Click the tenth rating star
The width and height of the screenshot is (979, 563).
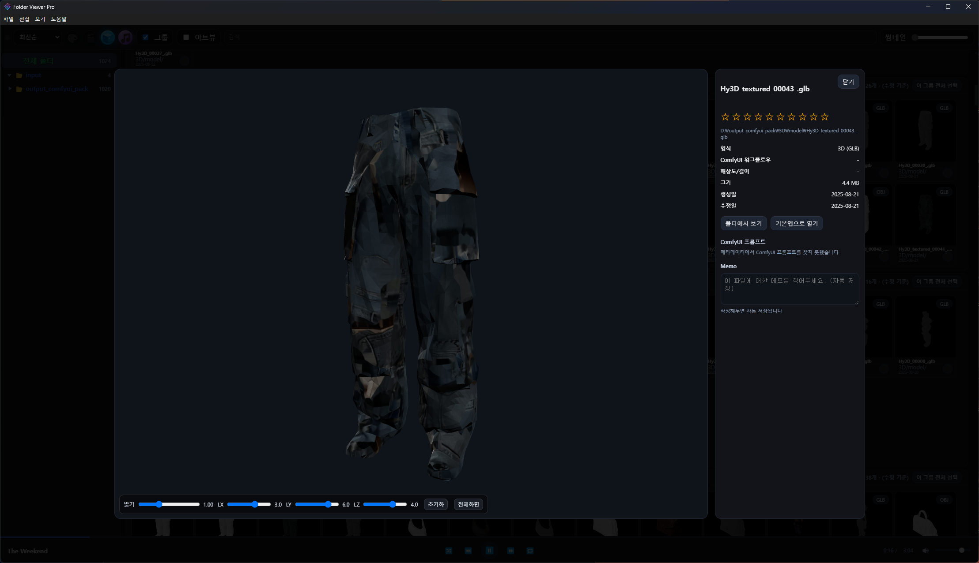(824, 117)
